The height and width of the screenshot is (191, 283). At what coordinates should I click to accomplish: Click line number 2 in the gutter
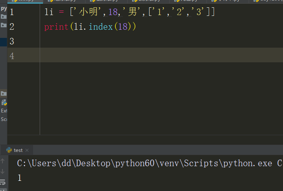[x=12, y=27]
